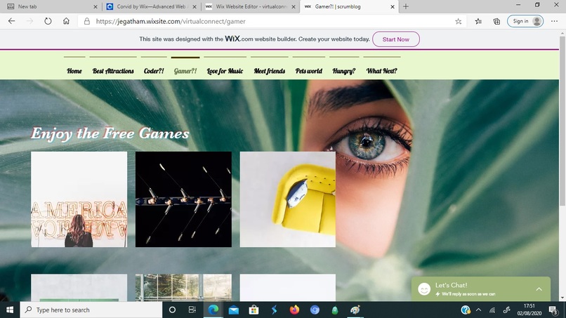
Task: Click Sign in profile button
Action: [525, 21]
